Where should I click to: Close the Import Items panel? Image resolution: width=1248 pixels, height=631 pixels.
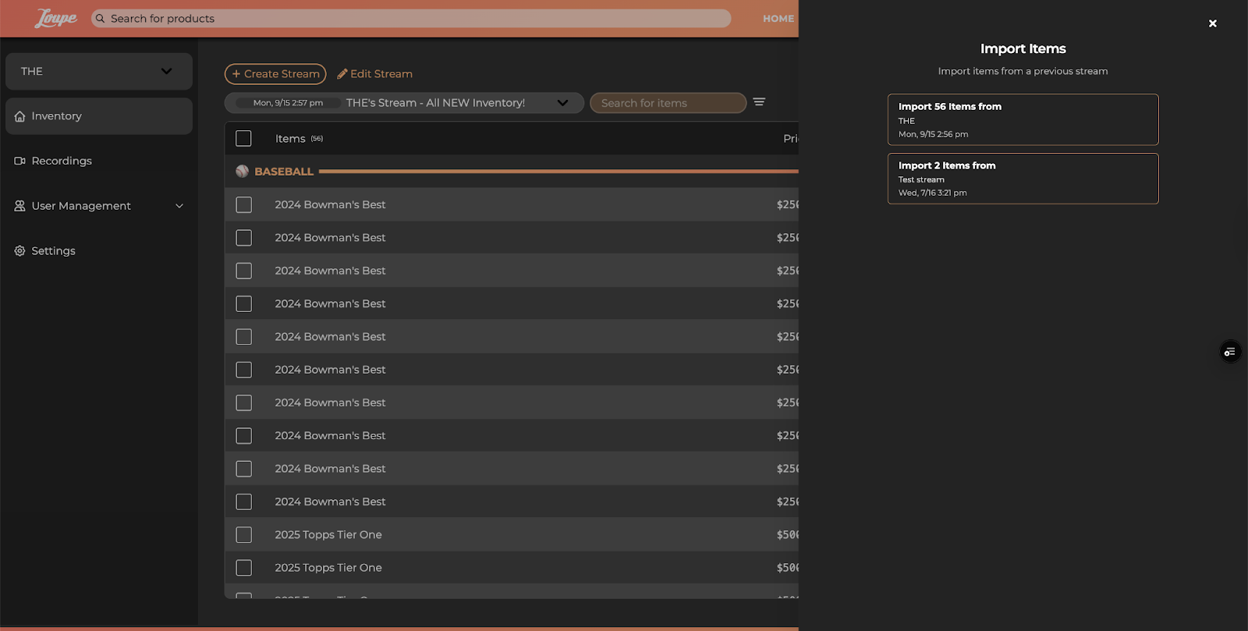tap(1212, 23)
